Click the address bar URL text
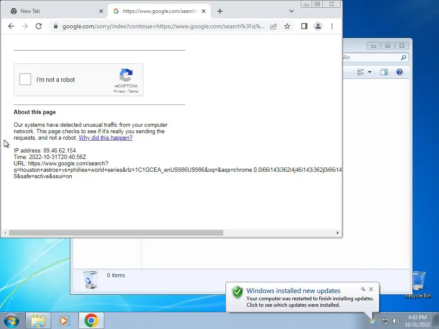The height and width of the screenshot is (329, 439). pos(163,26)
